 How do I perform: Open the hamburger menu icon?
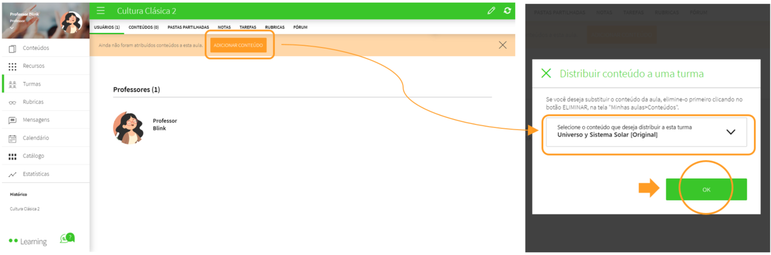click(101, 11)
